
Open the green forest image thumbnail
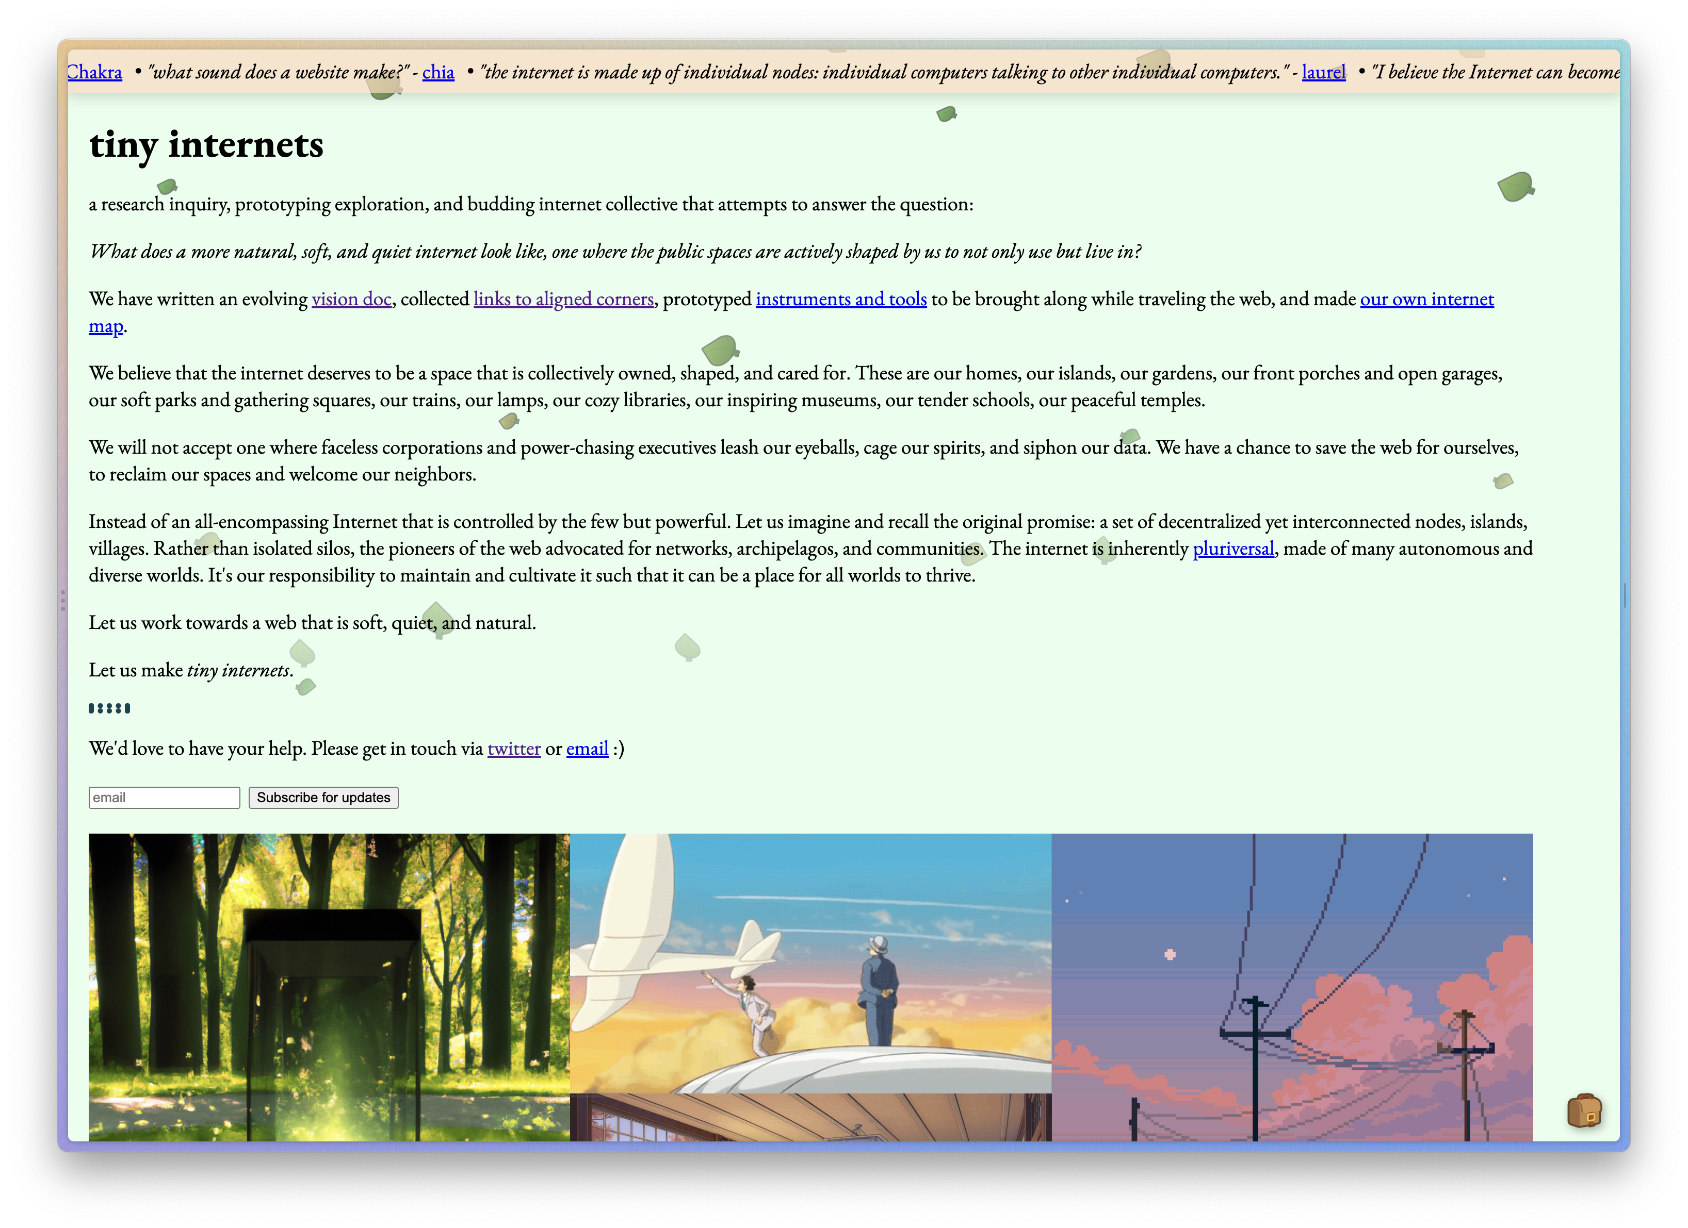pyautogui.click(x=329, y=987)
